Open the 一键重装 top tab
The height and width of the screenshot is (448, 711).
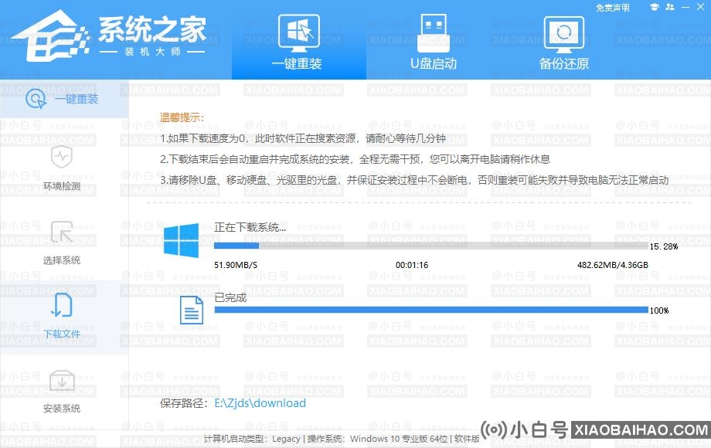[x=299, y=40]
